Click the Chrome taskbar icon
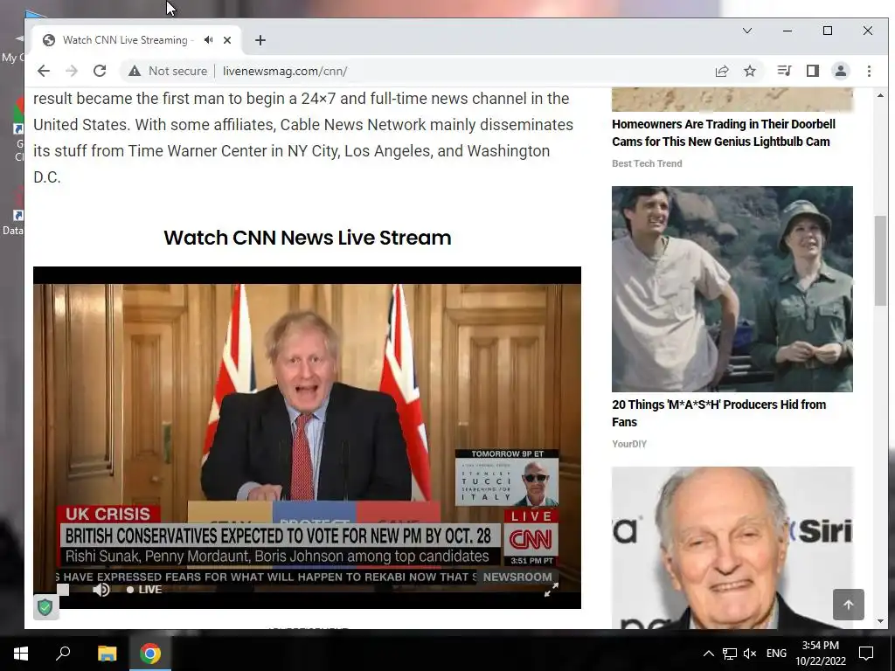 150,654
